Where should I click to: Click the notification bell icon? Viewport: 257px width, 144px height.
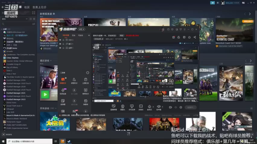pos(189,37)
